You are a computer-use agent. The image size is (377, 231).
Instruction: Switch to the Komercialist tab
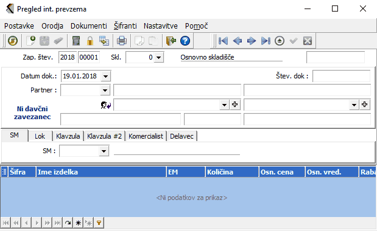coord(146,136)
